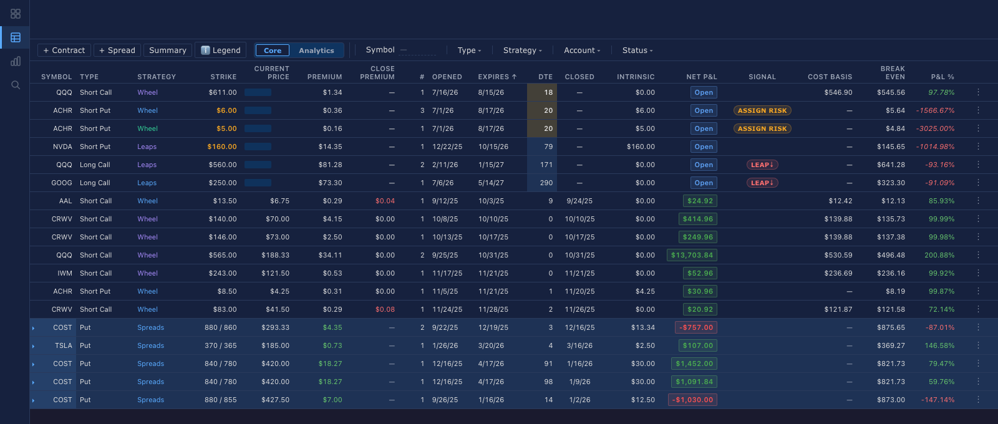Click the $13,703.84 net P&L value
Screen dimensions: 998x424
click(692, 255)
